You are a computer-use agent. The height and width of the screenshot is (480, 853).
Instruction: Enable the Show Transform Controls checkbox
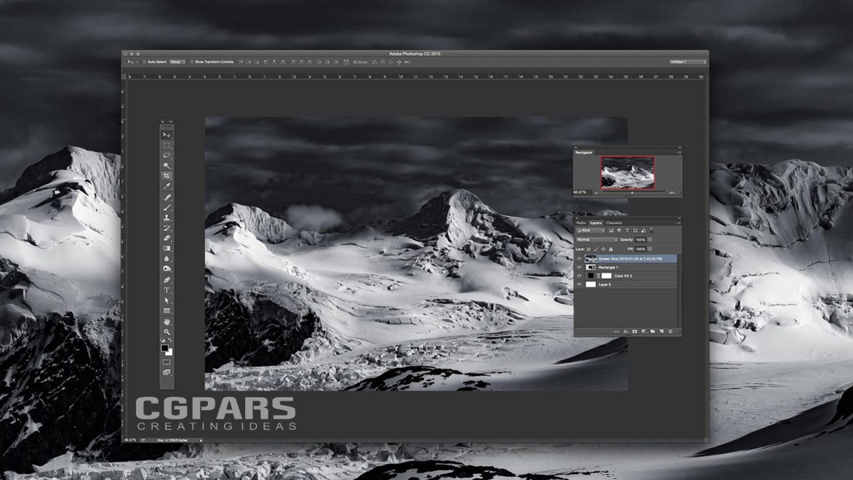192,61
